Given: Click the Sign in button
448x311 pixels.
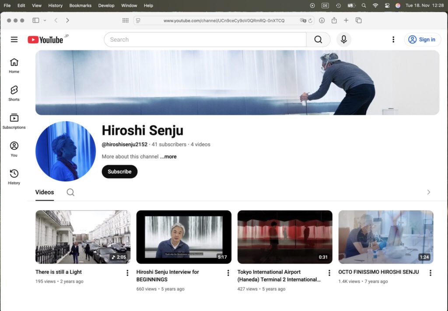Looking at the screenshot, I should pos(422,39).
